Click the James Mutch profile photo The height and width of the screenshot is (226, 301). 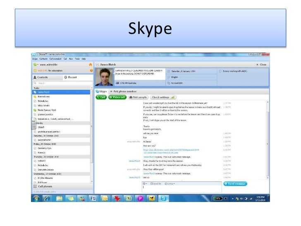(104, 77)
